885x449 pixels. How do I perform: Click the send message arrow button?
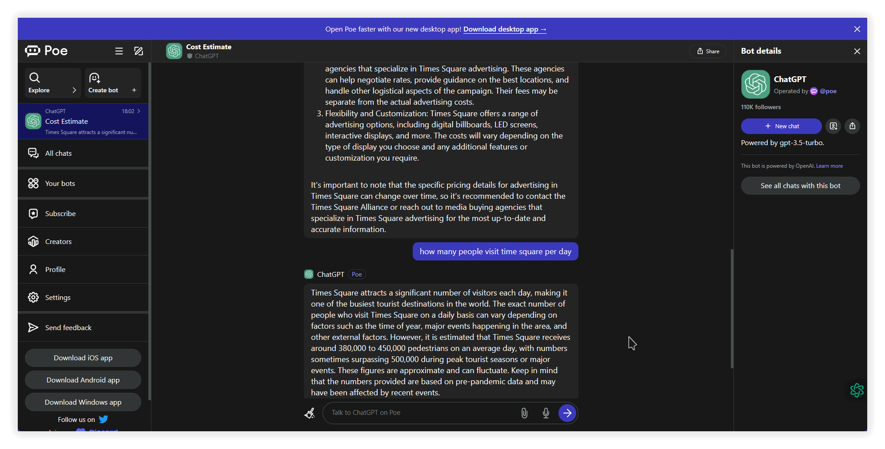pos(567,413)
